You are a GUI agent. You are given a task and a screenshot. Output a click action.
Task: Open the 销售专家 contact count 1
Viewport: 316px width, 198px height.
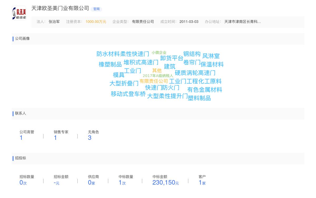click(x=55, y=138)
